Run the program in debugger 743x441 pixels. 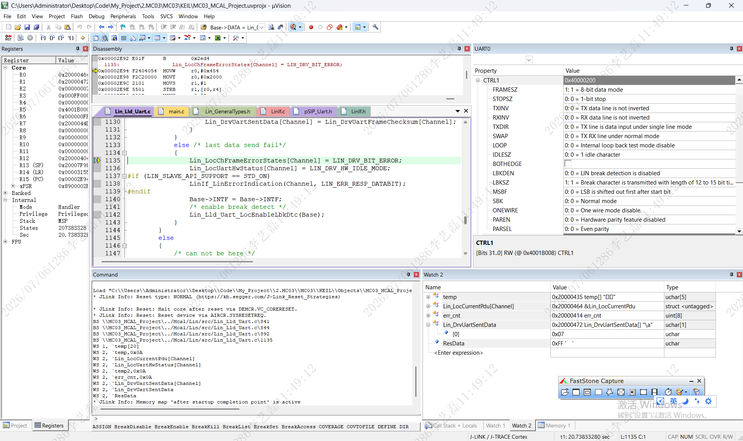click(21, 38)
